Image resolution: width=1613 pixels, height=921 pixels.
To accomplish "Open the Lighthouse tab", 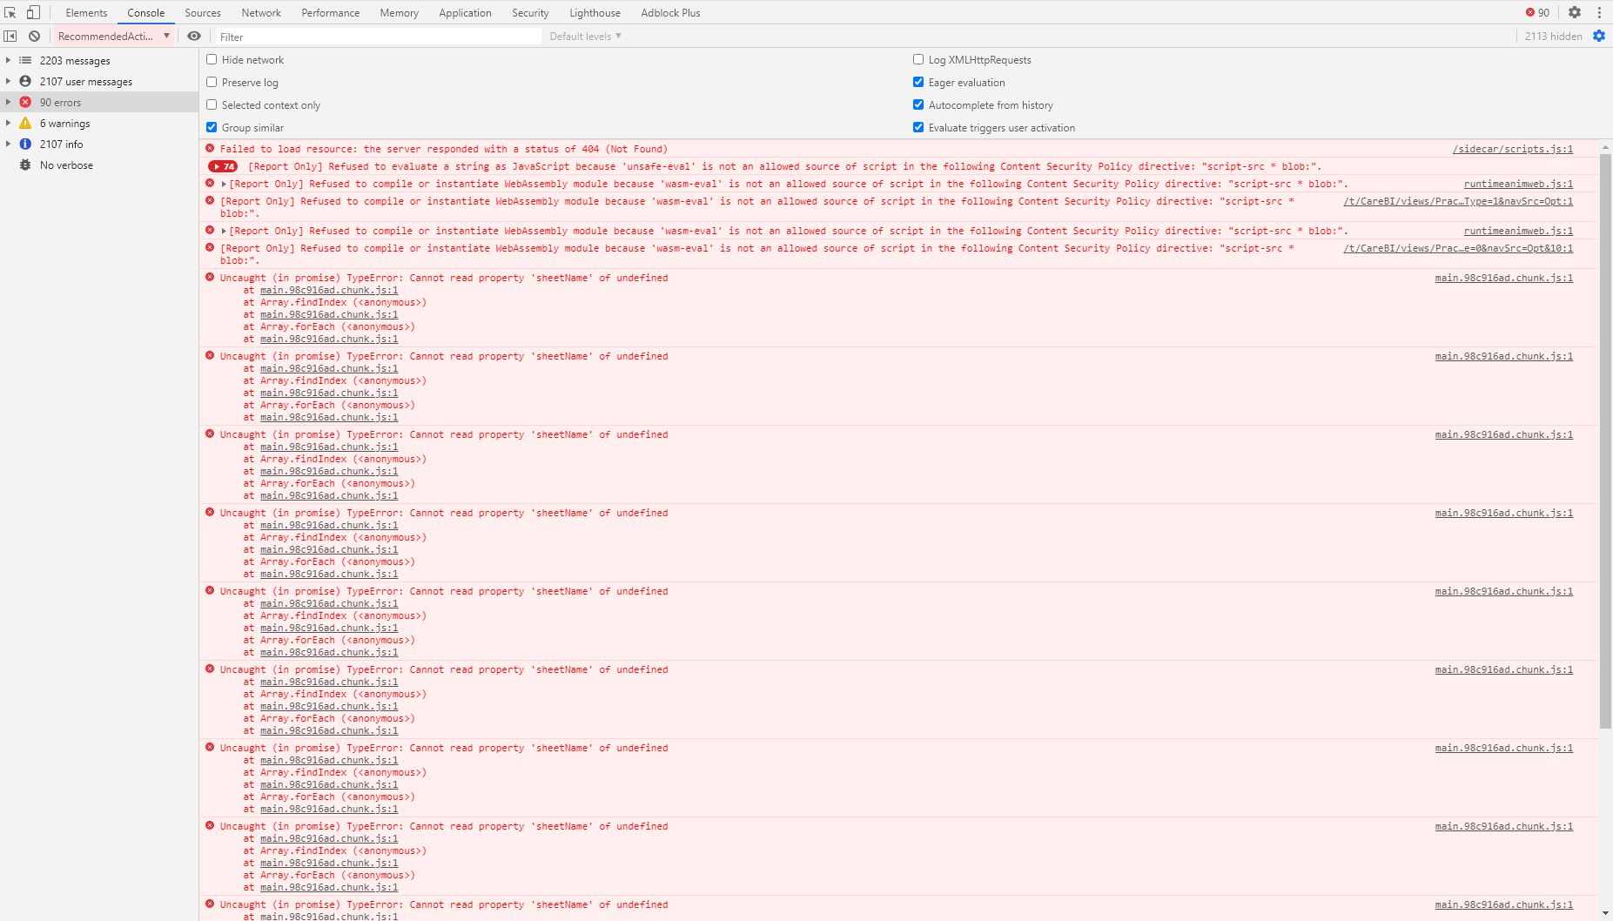I will (595, 12).
